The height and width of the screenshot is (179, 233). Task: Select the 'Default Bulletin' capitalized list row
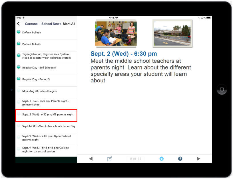(46, 46)
